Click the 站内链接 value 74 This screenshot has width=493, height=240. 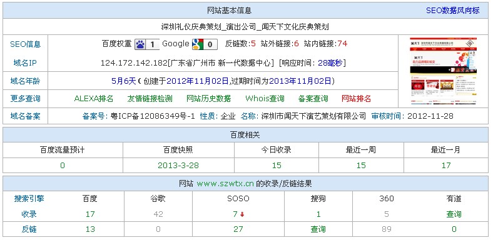click(x=342, y=44)
